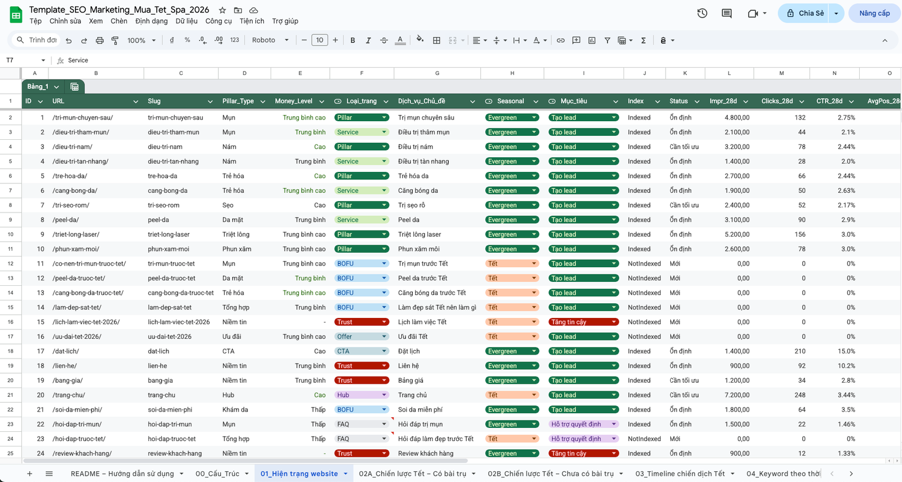
Task: Open format 123 number formats button
Action: click(x=235, y=40)
